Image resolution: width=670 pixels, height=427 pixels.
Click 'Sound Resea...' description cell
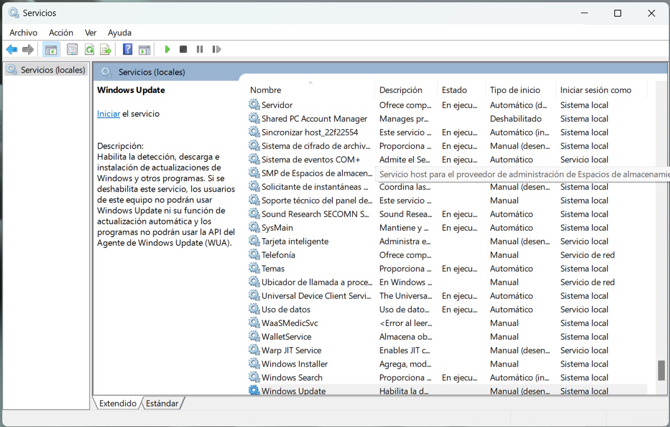coord(406,214)
